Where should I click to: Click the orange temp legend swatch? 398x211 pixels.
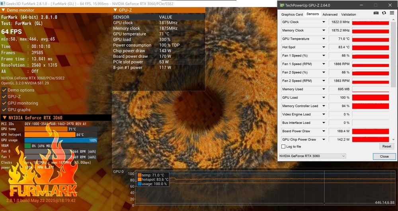coord(139,175)
